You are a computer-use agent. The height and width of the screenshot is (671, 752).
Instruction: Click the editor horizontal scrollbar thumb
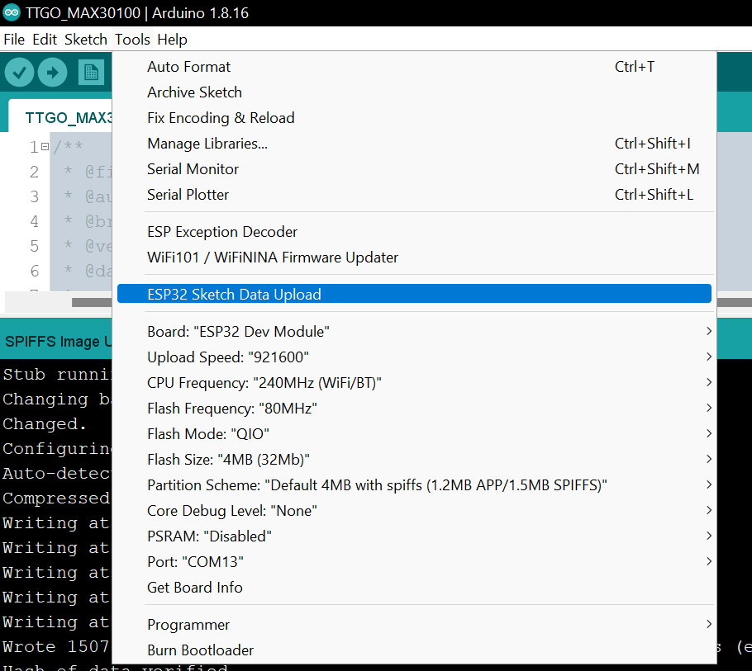92,302
